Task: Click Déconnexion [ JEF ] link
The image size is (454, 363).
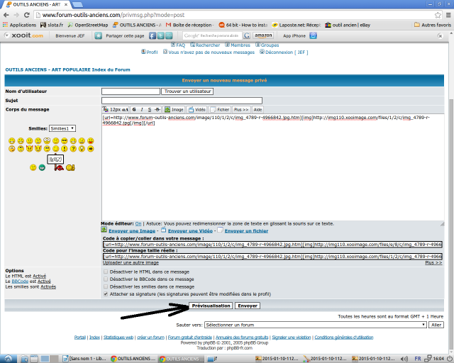Action: 284,52
